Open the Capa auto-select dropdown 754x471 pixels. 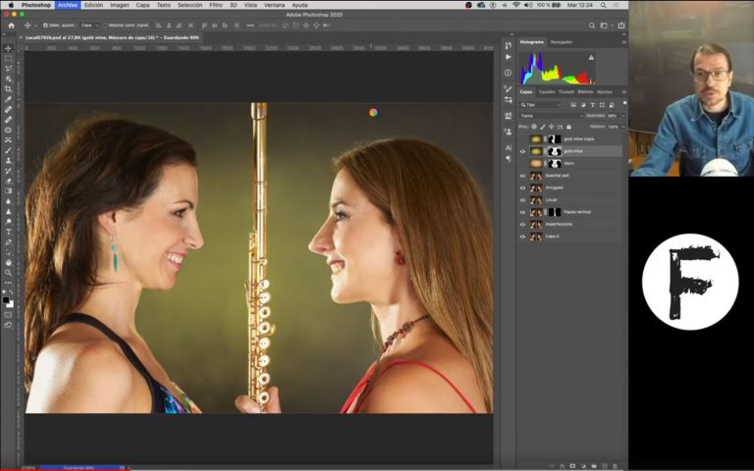89,26
